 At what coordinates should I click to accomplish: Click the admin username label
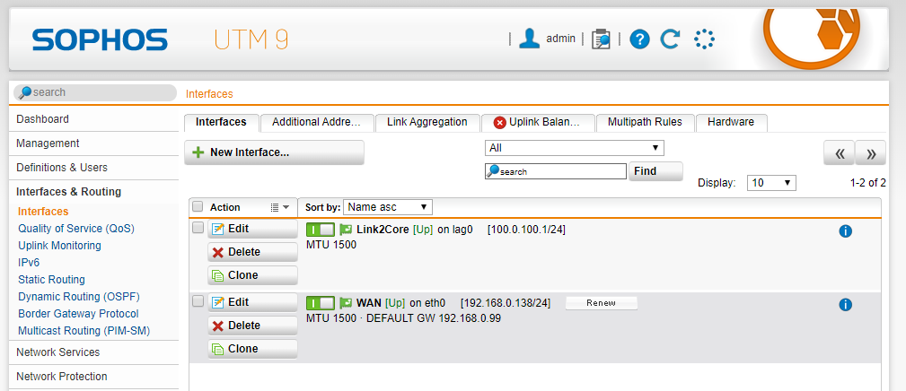[560, 39]
